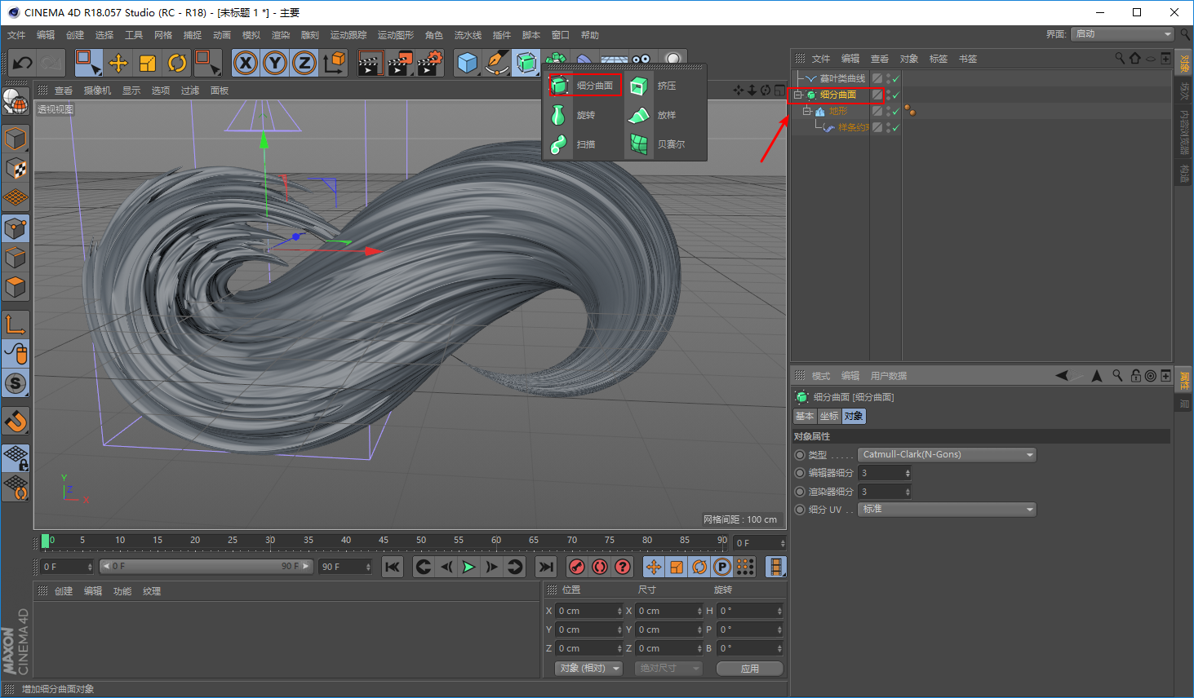Open the Catmull-Clark type dropdown
The image size is (1194, 698).
click(947, 455)
